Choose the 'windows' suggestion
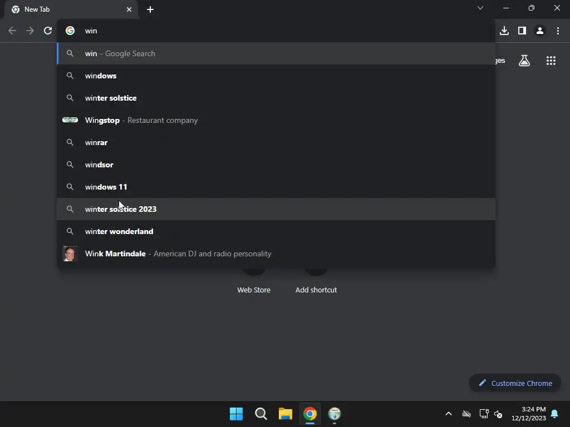This screenshot has height=427, width=570. [x=276, y=76]
